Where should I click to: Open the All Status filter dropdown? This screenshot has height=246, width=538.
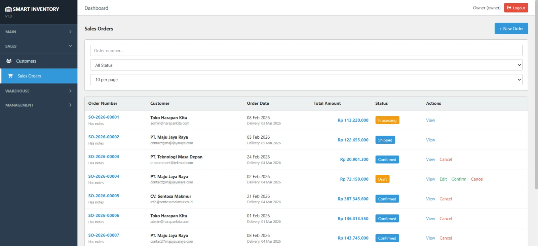[x=306, y=65]
